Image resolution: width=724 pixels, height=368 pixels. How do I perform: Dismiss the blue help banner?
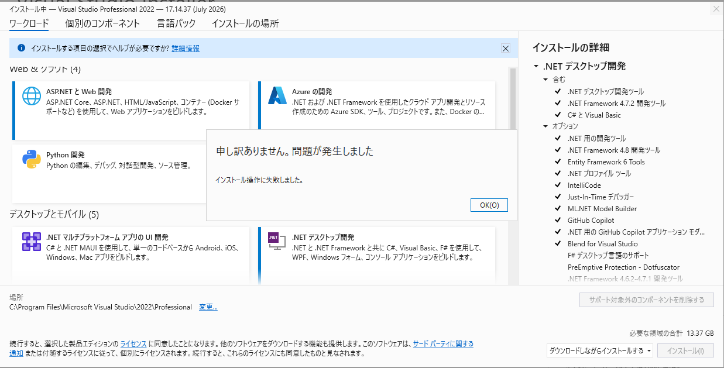click(506, 49)
